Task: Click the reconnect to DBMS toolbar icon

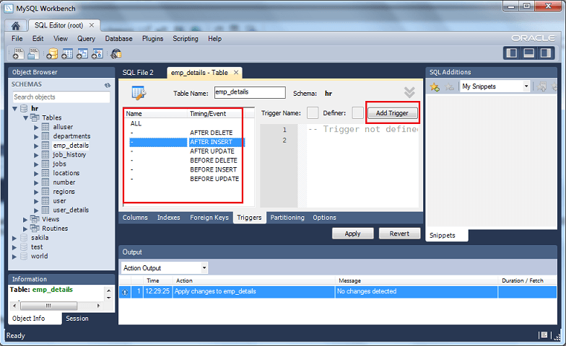Action: click(116, 53)
